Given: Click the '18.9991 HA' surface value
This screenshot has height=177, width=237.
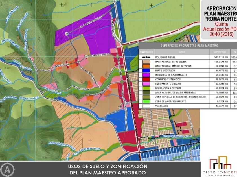Looking at the screenshot, I should (x=221, y=66).
